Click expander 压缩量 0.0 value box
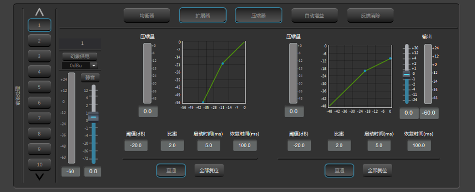Image resolution: width=475 pixels, height=192 pixels. click(148, 111)
